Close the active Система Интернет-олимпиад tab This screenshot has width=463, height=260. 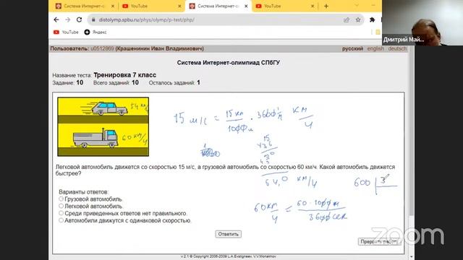pos(246,6)
